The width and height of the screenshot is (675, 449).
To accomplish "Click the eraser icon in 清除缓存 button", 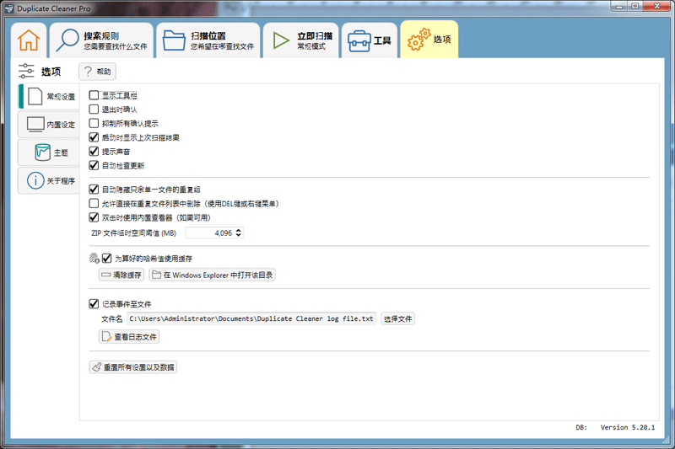I will pos(106,275).
